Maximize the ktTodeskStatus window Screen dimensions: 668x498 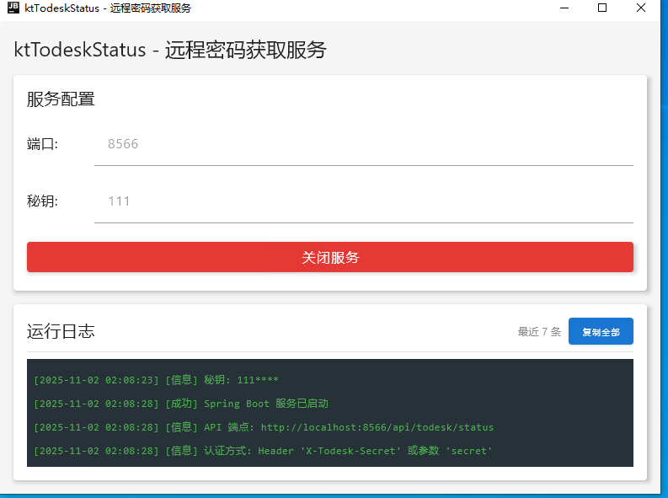pos(602,8)
